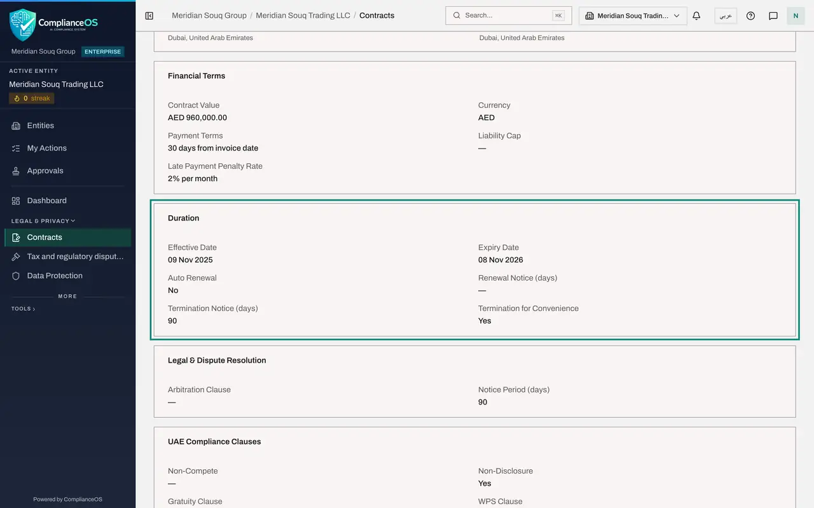Click the search magnifier icon
814x508 pixels.
click(x=457, y=15)
